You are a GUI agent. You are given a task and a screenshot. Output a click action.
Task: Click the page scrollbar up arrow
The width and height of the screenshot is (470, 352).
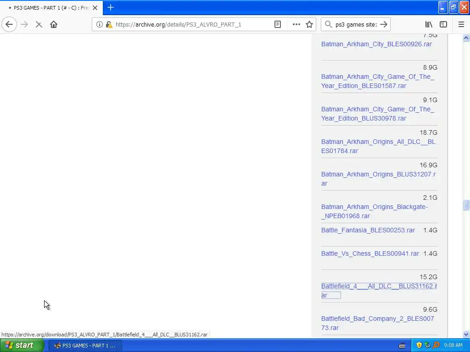point(466,38)
